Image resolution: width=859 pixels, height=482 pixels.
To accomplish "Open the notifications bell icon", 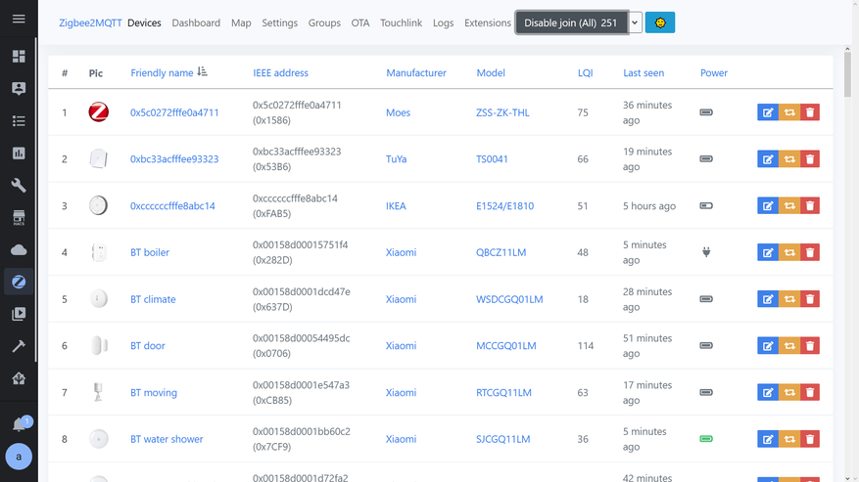I will (x=19, y=424).
